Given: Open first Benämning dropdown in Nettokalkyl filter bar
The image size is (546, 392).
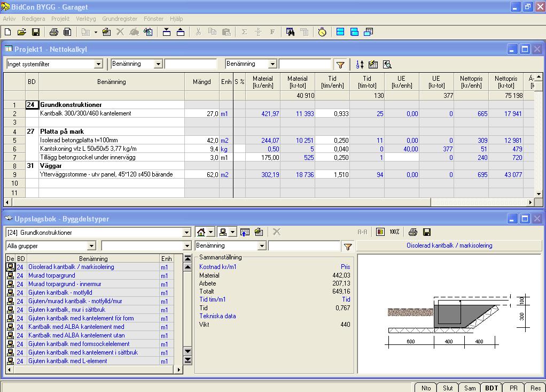Looking at the screenshot, I should [159, 64].
